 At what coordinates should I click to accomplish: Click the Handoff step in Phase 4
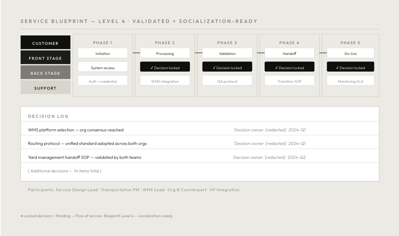tap(289, 54)
